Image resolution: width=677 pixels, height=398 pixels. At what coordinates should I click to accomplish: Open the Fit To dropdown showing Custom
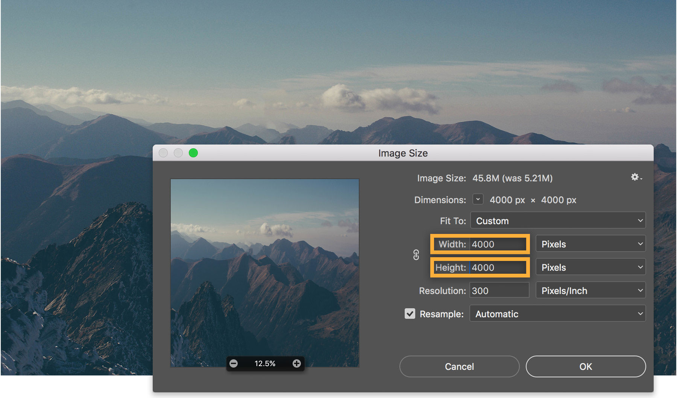[558, 220]
